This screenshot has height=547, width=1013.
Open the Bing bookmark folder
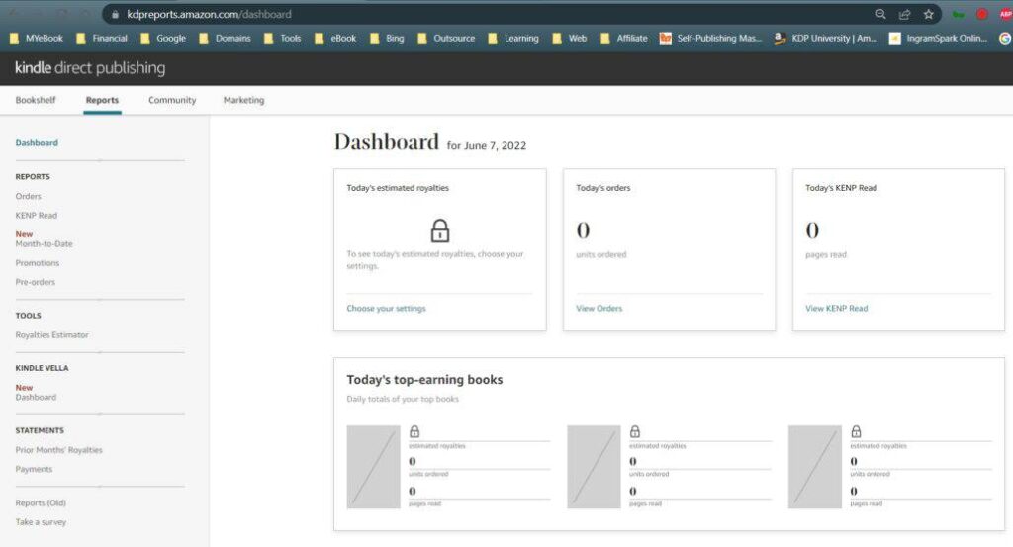pos(387,39)
